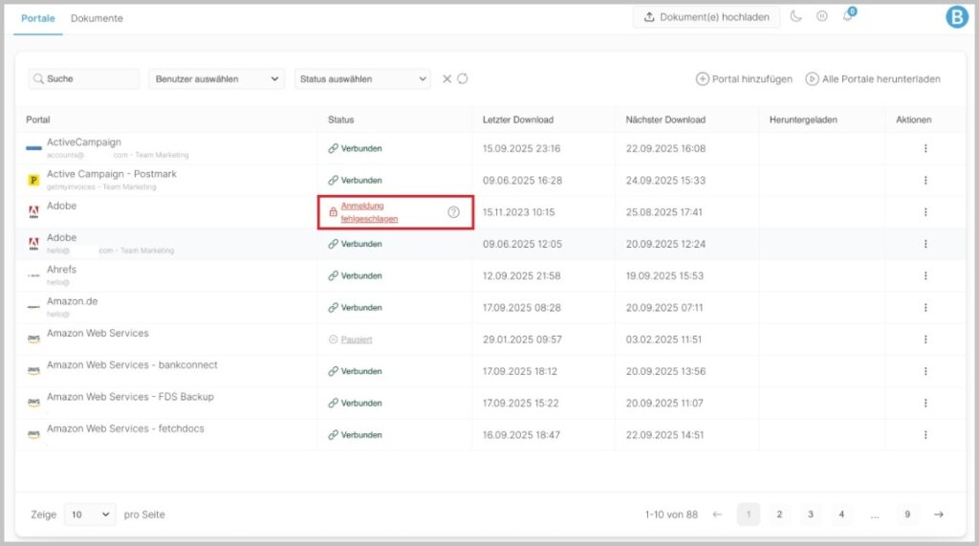
Task: Open actions menu for Amazon Web Services - fetchdocs
Action: pyautogui.click(x=925, y=435)
